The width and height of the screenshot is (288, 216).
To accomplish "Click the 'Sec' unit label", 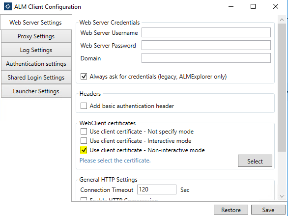I will [x=185, y=190].
